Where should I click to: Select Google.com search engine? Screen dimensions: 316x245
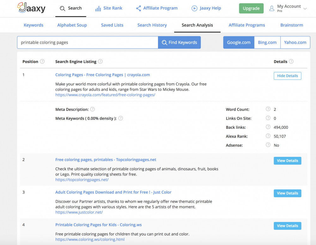point(239,43)
